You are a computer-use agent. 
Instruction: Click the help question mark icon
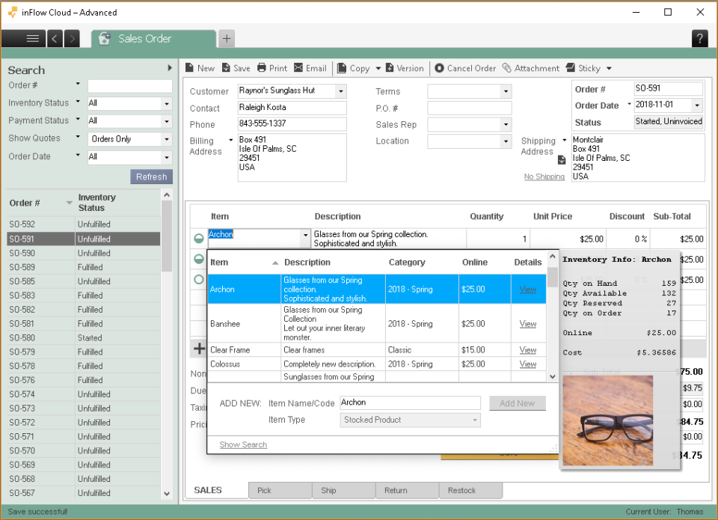[699, 39]
